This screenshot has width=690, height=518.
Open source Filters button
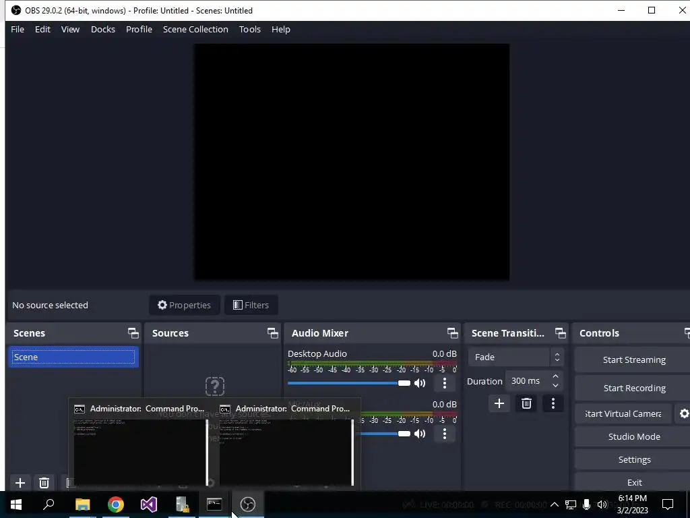pos(251,305)
